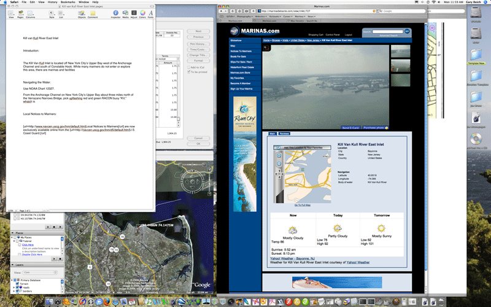Open the Columns toolbar icon in Pages
Viewport: 491px width, 307px height.
(x=30, y=13)
